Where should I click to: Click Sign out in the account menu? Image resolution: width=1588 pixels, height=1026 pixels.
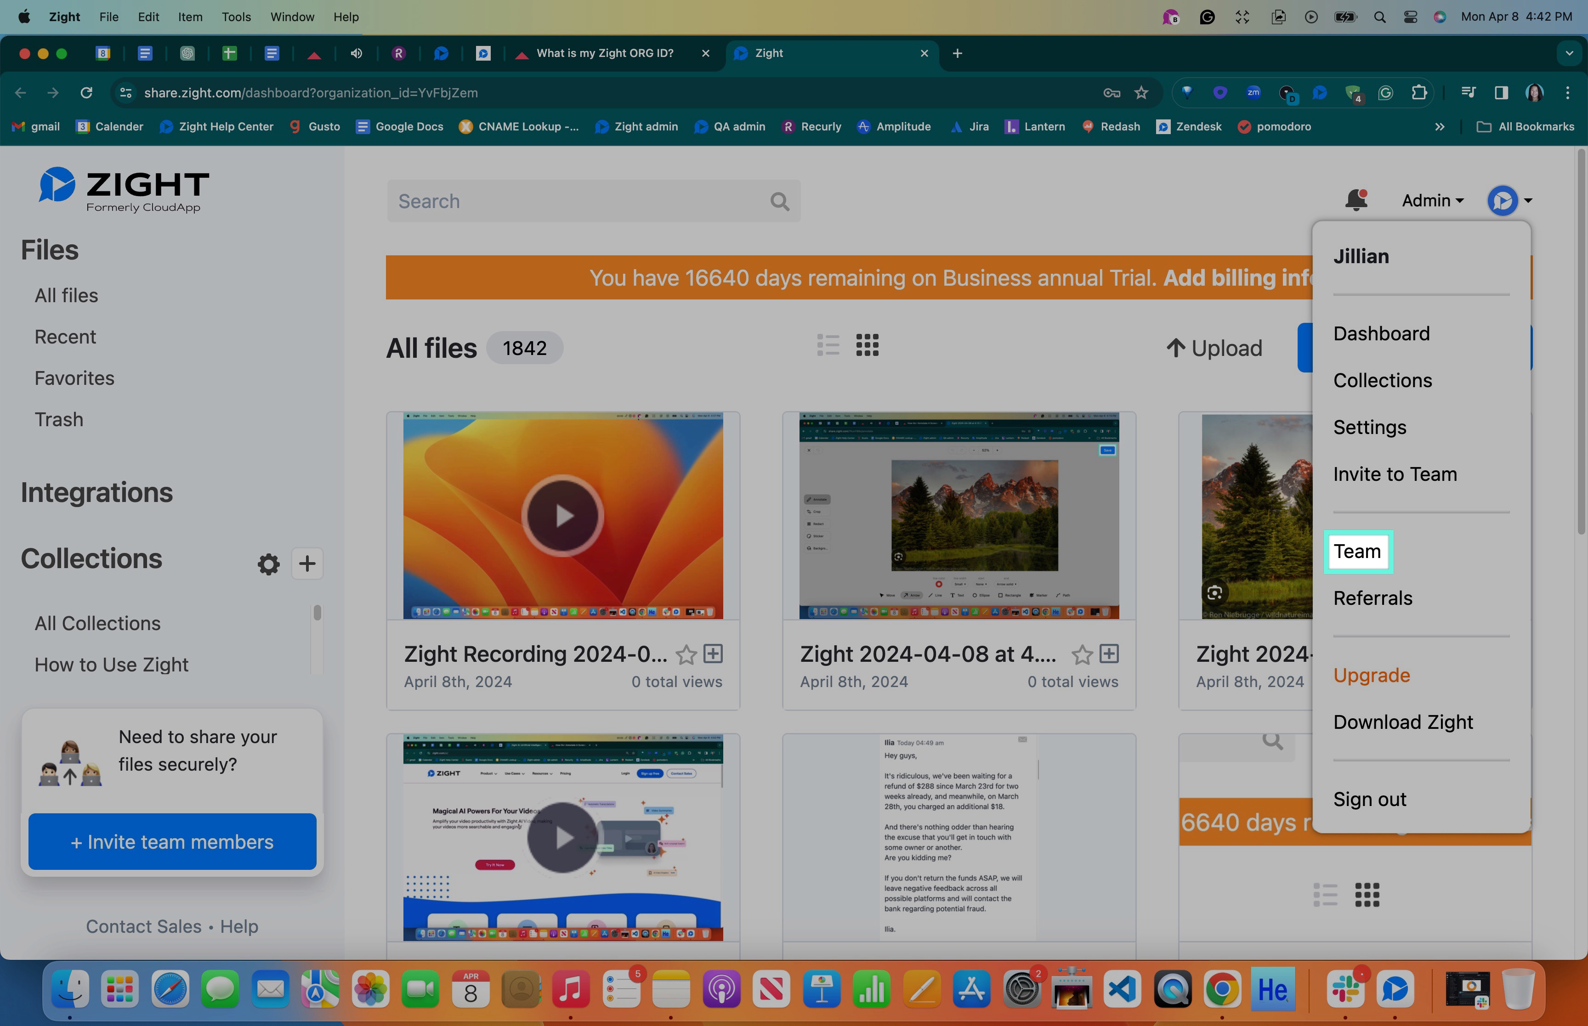[x=1369, y=799]
